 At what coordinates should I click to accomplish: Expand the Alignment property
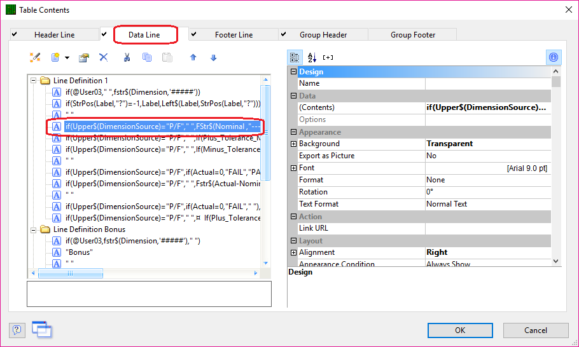(x=293, y=252)
